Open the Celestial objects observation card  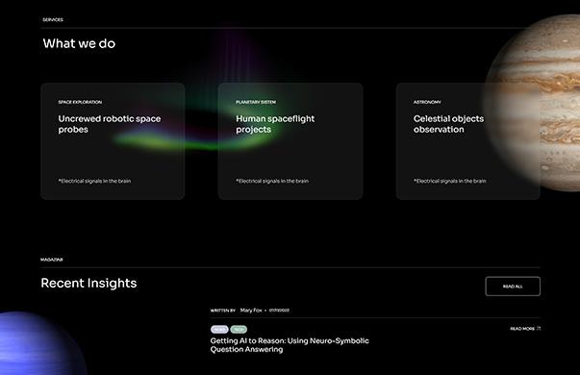(x=468, y=141)
